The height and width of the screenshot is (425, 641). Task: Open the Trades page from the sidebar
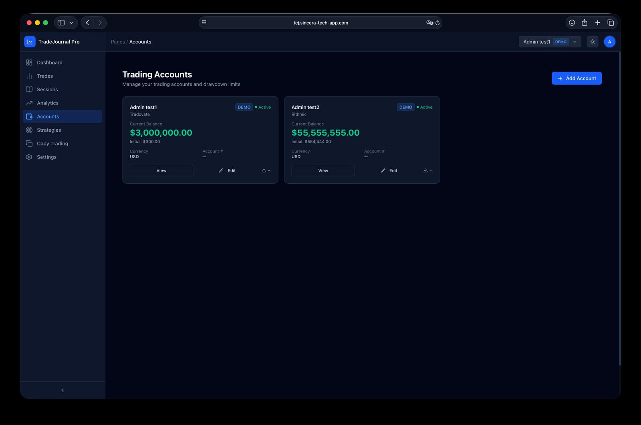(44, 76)
